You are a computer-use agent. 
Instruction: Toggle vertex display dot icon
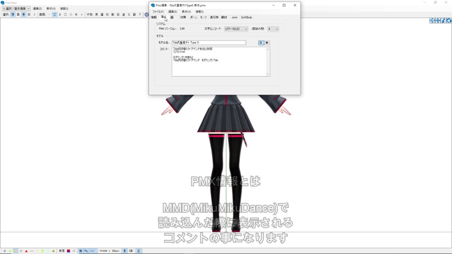[5, 251]
